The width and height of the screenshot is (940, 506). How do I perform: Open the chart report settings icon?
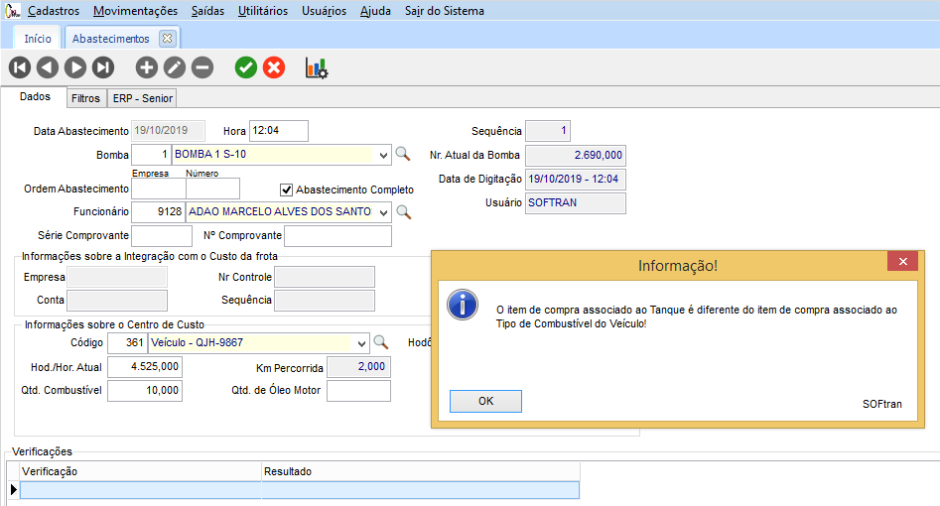point(317,67)
